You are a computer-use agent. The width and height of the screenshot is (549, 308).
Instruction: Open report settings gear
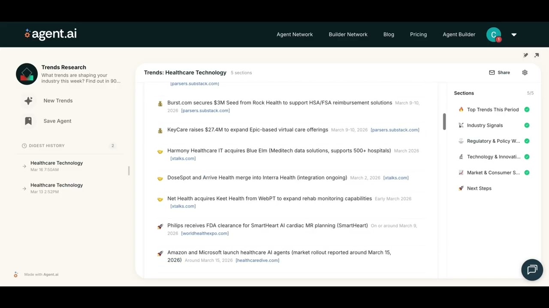tap(525, 73)
